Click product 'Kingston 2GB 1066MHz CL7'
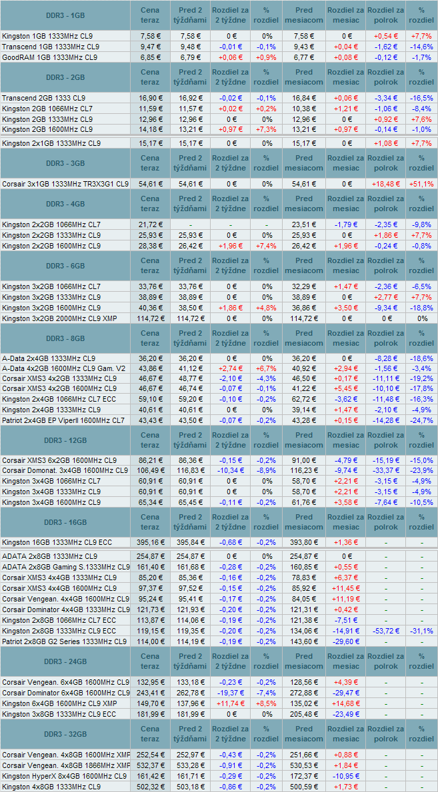 pos(47,108)
